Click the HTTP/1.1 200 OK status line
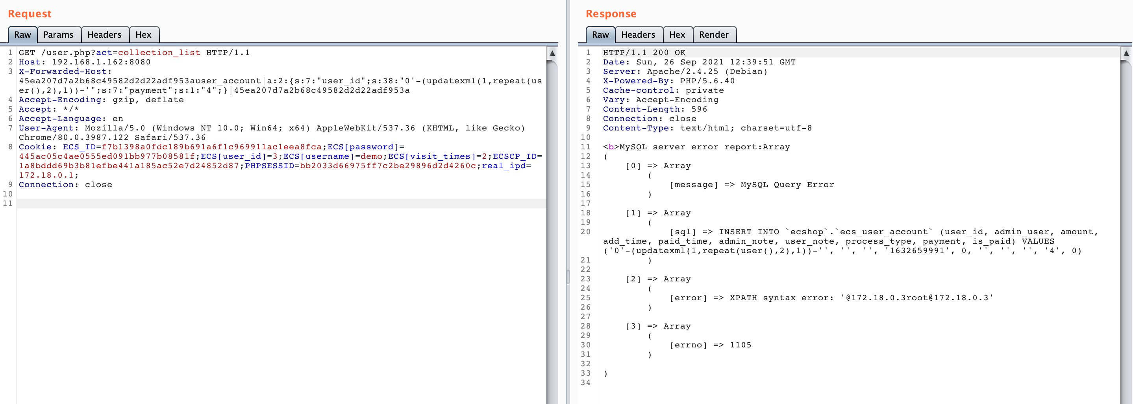 point(644,53)
